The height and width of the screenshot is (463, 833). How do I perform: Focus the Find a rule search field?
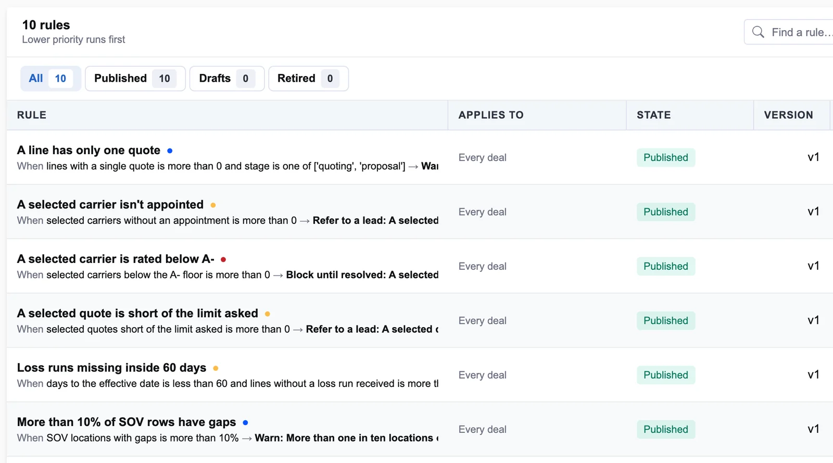tap(789, 32)
